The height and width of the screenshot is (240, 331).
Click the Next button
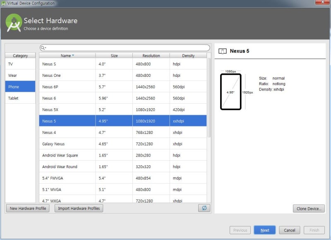(x=265, y=230)
